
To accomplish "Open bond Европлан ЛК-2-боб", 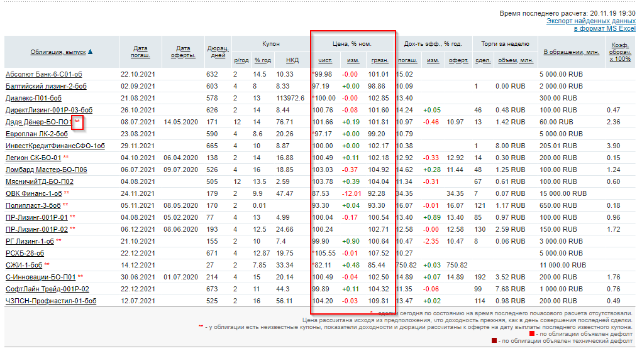I will tap(37, 134).
